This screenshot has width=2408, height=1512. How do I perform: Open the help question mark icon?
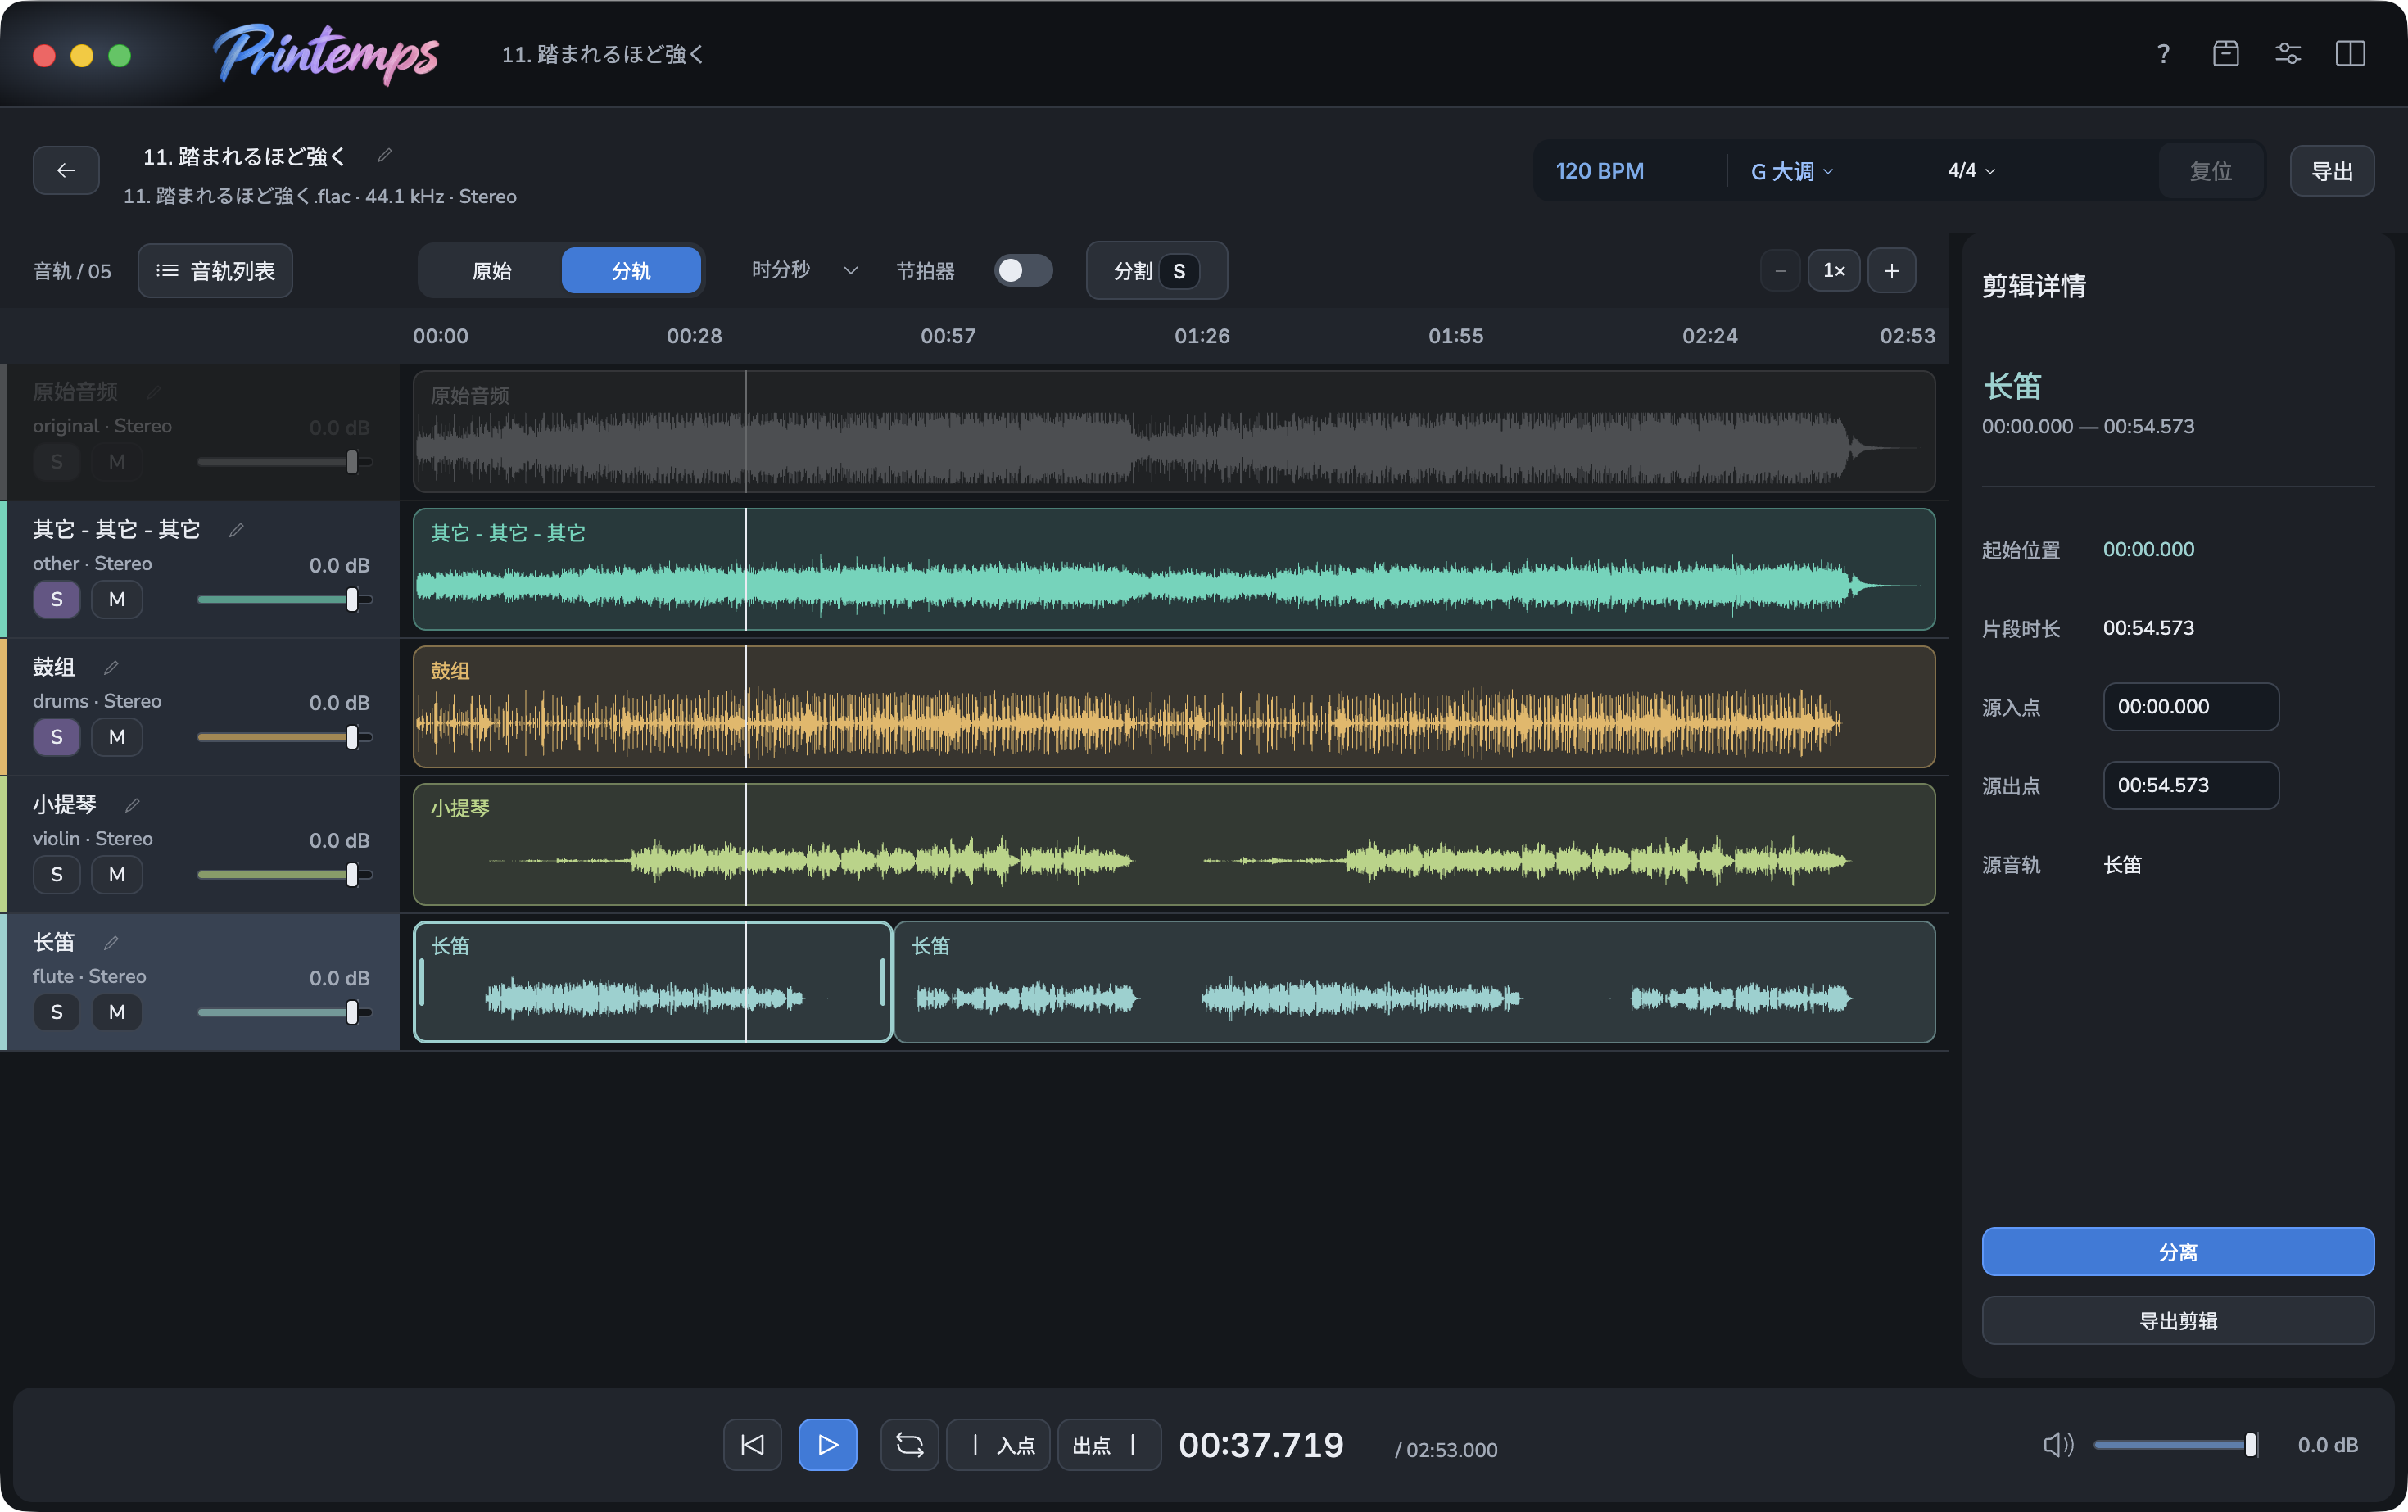pos(2163,54)
